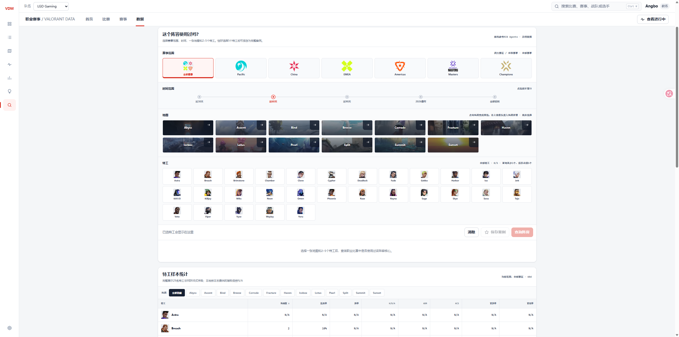679x337 pixels.
Task: Open settings gear in sidebar
Action: tap(10, 328)
